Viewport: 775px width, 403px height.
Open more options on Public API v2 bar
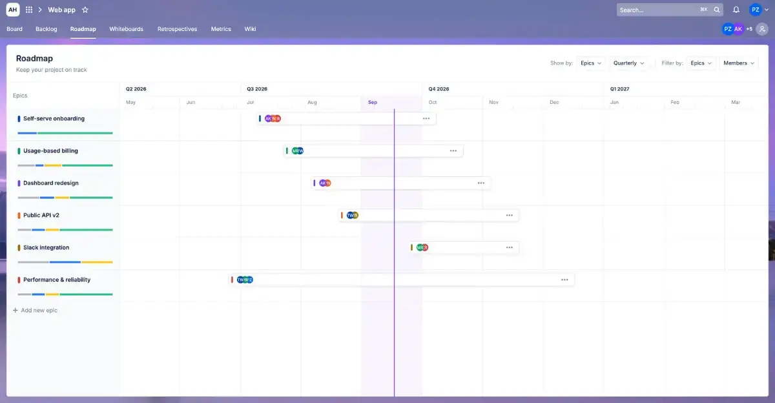pos(510,215)
